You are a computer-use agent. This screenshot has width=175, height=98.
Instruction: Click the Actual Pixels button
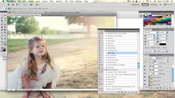(54, 9)
